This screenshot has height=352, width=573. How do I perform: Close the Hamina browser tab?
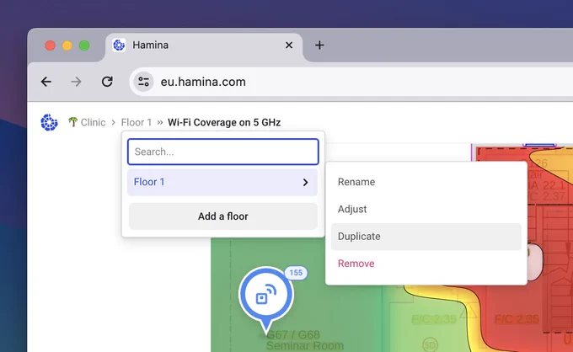289,45
